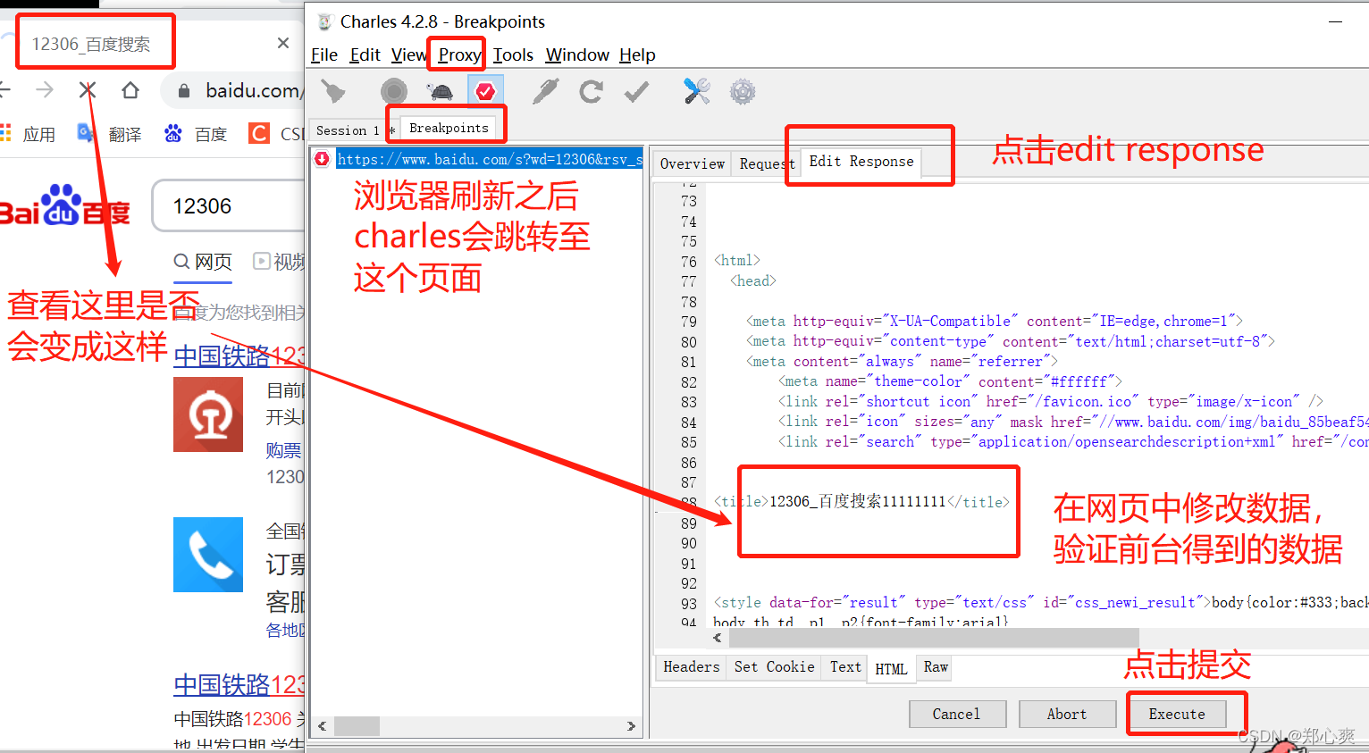The height and width of the screenshot is (753, 1369).
Task: Click the repeat request icon
Action: pyautogui.click(x=591, y=91)
